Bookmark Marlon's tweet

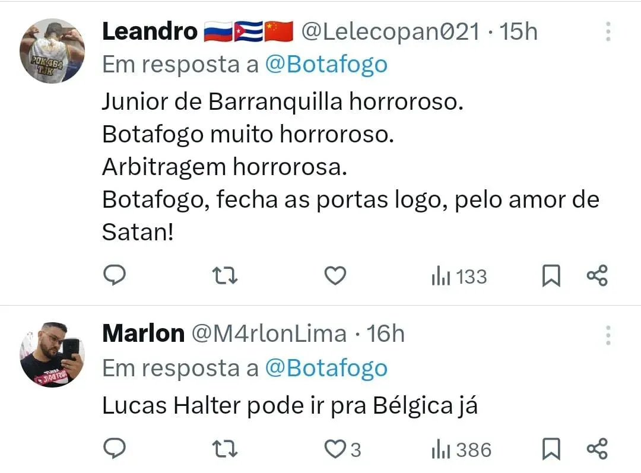click(x=551, y=449)
